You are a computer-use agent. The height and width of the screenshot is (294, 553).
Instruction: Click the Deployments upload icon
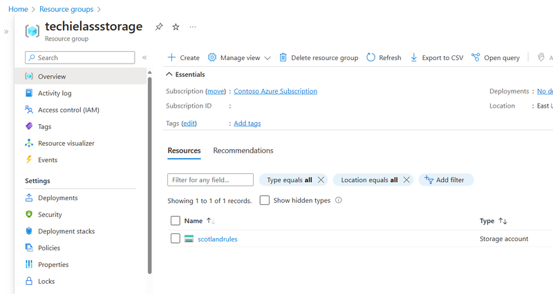tap(29, 197)
